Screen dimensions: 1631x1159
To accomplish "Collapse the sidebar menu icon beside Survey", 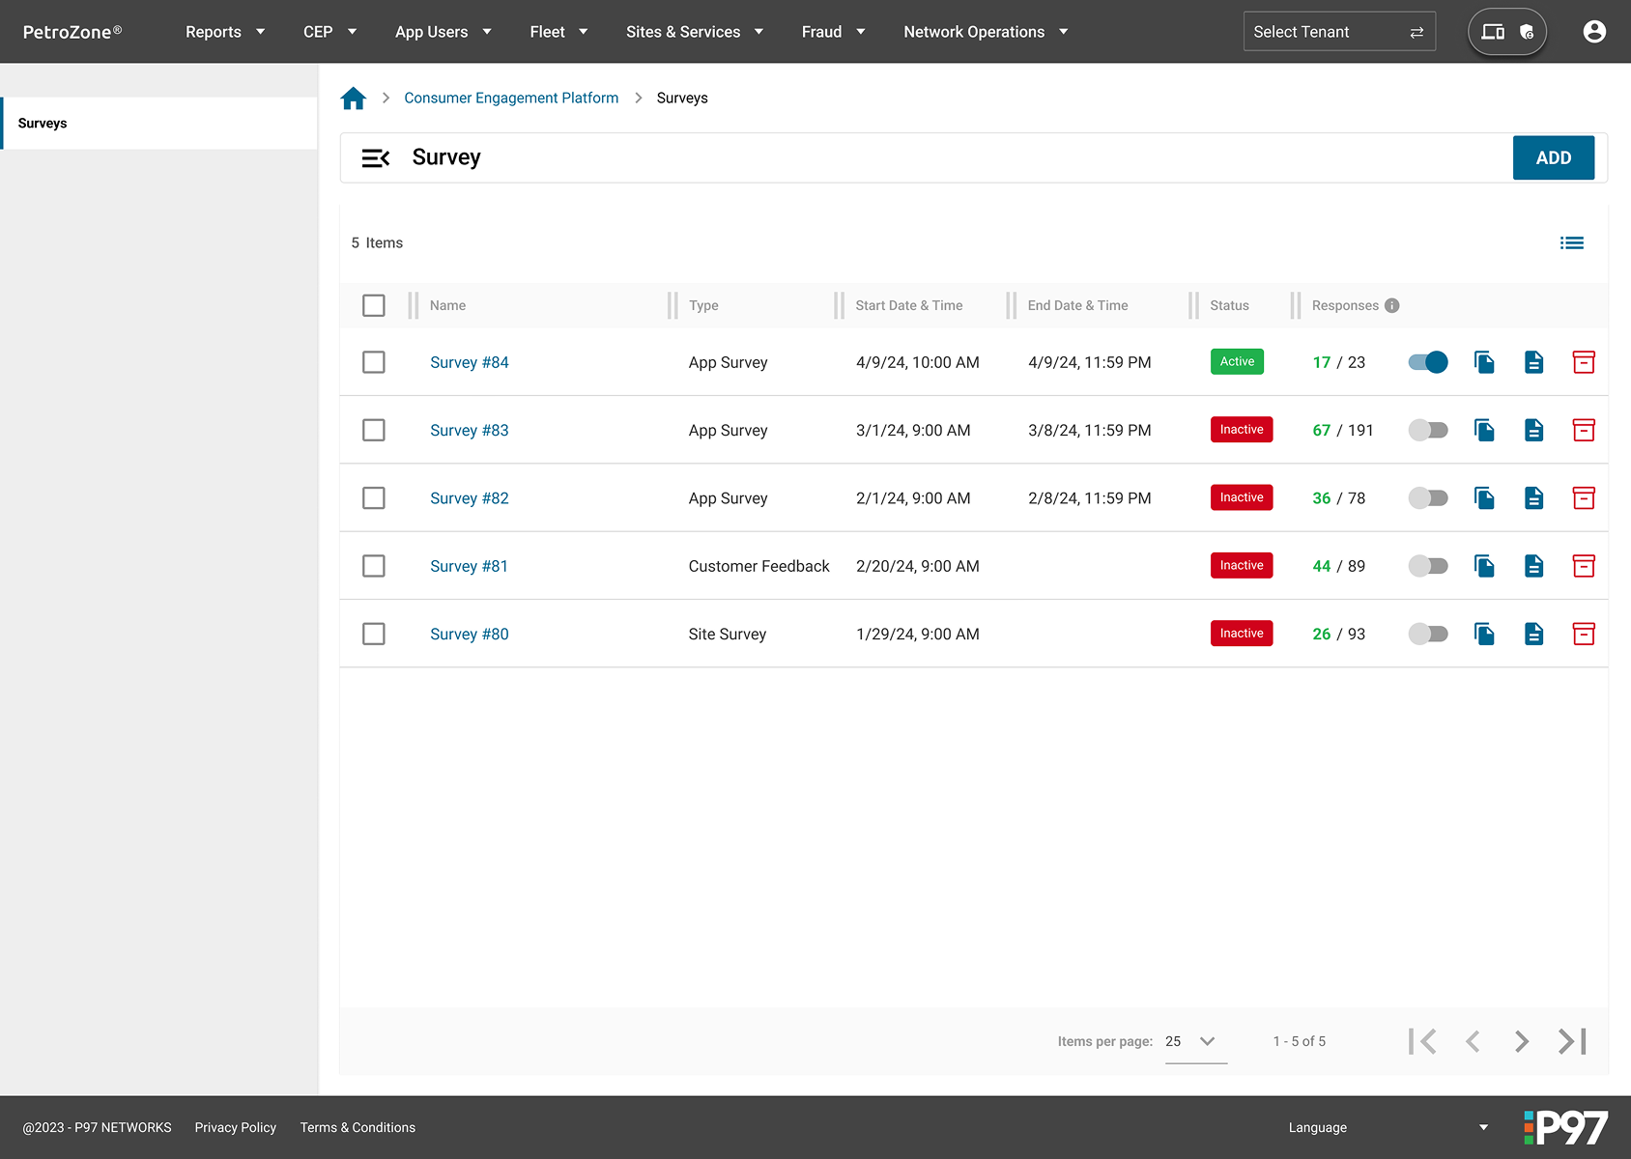I will (375, 158).
